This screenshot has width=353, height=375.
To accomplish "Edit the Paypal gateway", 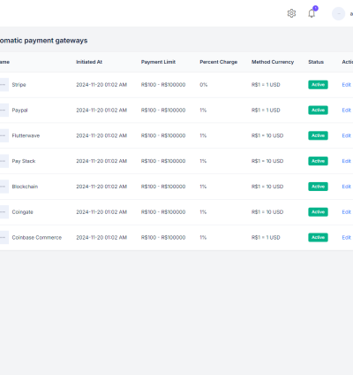I will tap(346, 110).
